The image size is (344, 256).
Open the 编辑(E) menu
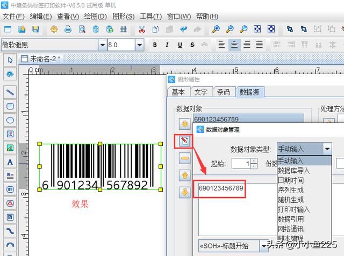coord(41,17)
